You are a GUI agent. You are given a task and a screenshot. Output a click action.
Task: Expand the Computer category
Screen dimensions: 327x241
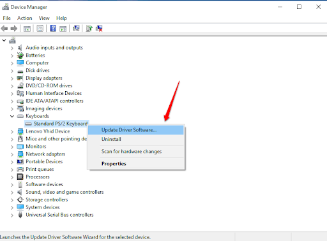coord(12,63)
